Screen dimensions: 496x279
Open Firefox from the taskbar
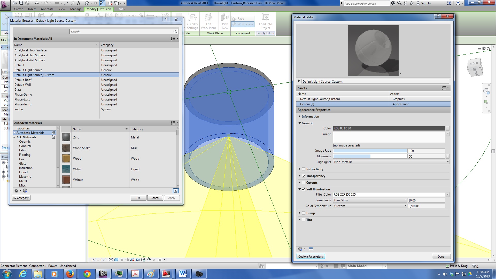(70, 274)
